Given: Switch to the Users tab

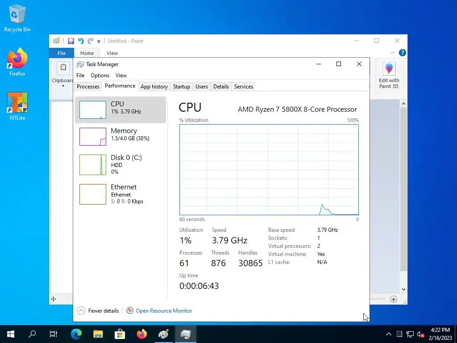Looking at the screenshot, I should click(x=202, y=86).
